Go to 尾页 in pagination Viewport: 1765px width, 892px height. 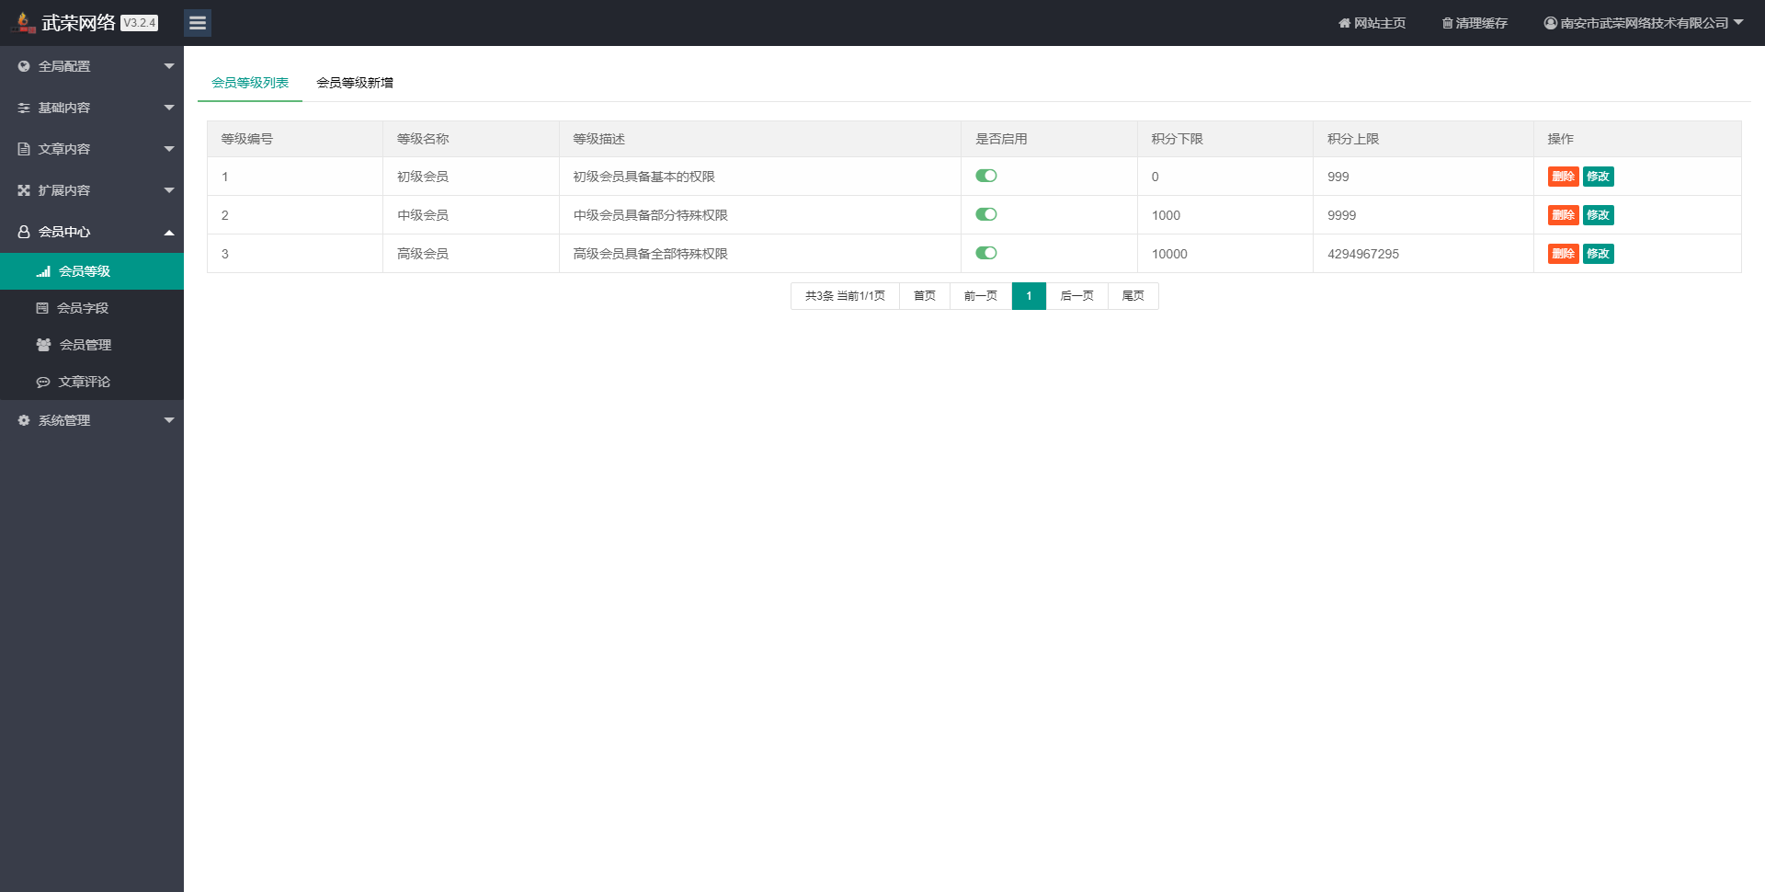pos(1133,296)
